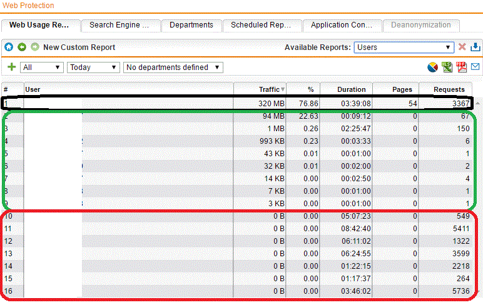Delete report using the red X icon
483x305 pixels.
(x=462, y=47)
